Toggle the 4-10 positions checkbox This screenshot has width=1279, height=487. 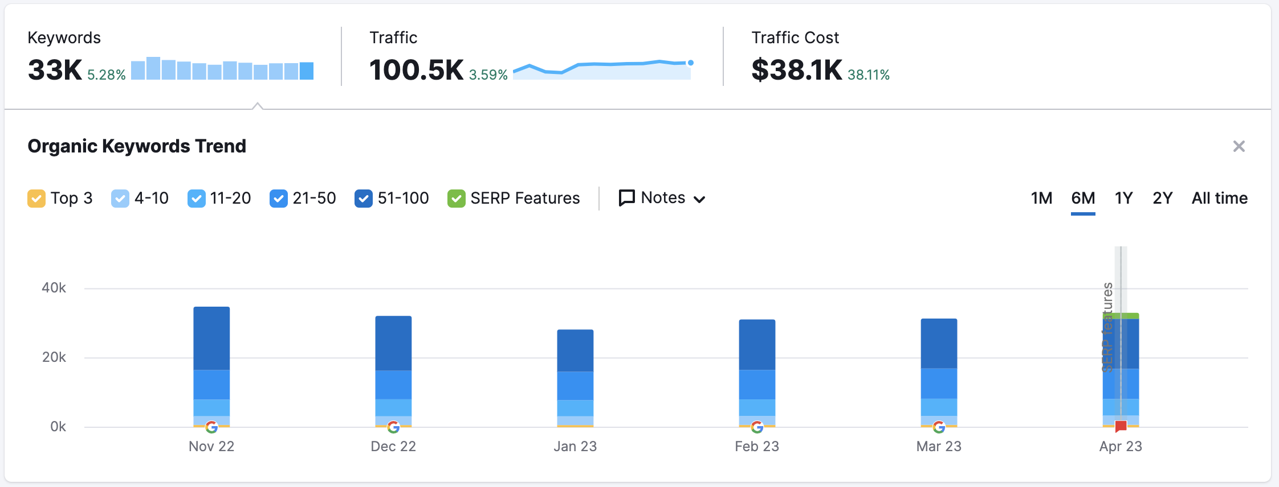[x=120, y=199]
